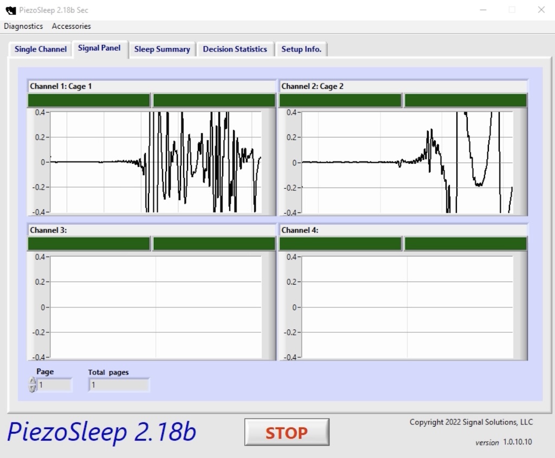Click the Total pages field
555x458 pixels.
(119, 385)
